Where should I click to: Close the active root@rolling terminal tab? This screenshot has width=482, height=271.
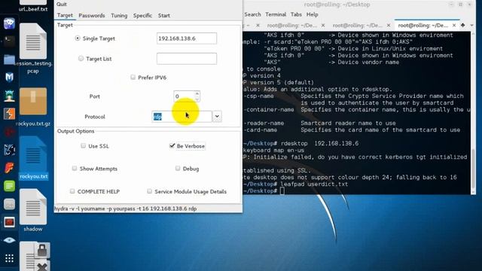click(x=454, y=25)
